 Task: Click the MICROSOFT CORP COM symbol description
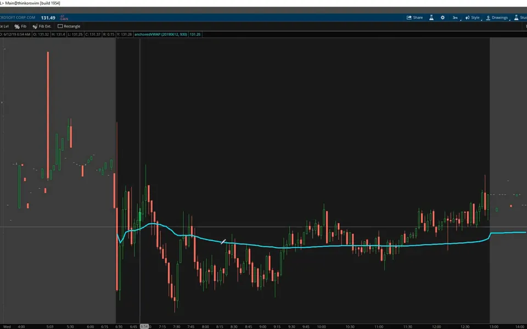click(18, 18)
